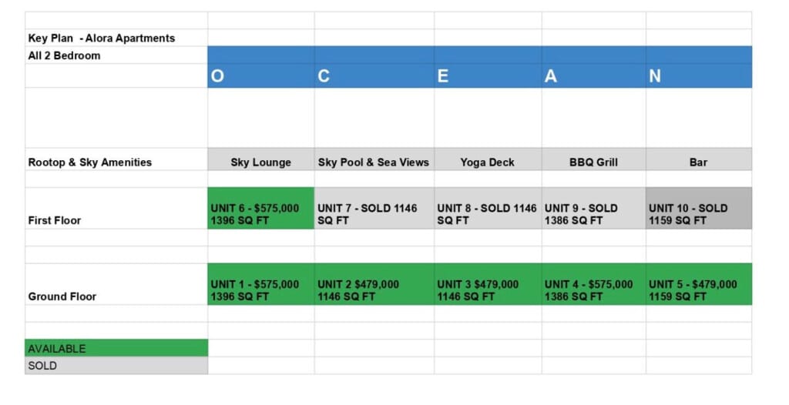Click the First Floor row label
The width and height of the screenshot is (789, 405).
tap(55, 220)
